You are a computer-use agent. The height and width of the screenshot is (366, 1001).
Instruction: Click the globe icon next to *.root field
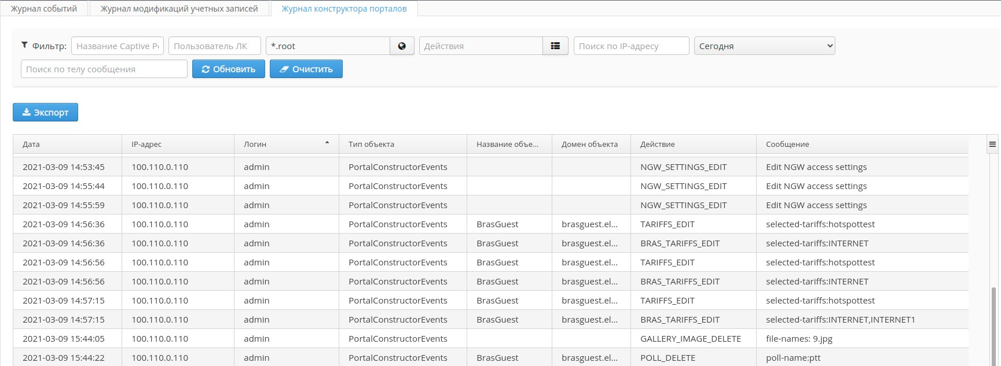click(x=402, y=46)
